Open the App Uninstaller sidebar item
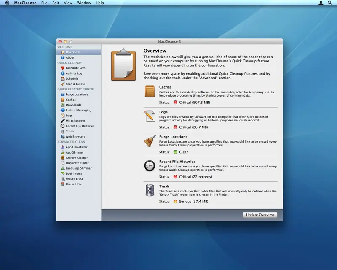Viewport: 337px width, 270px height. pyautogui.click(x=74, y=147)
